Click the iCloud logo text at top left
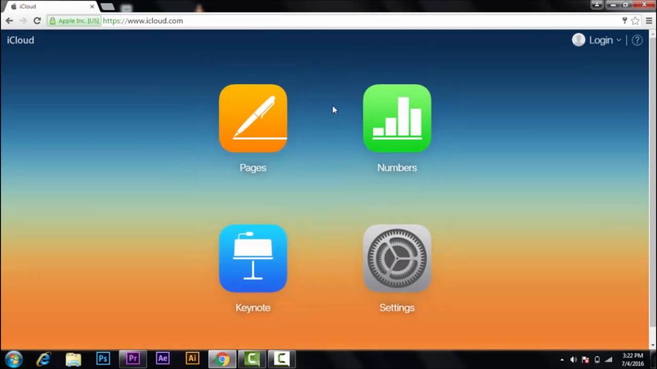657x369 pixels. click(21, 40)
